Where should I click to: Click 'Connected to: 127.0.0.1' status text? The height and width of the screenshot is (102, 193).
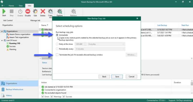tap(156, 100)
